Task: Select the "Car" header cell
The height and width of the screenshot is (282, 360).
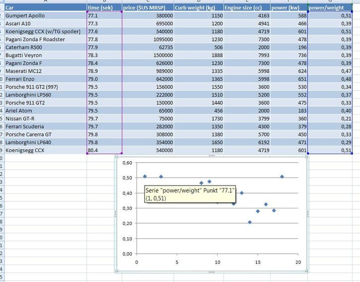Action: (x=45, y=8)
